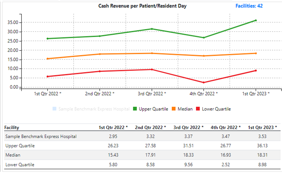Screen dimensions: 282x173
Task: Click the 1st Qtr 2022 * table column header
Action: 113,128
